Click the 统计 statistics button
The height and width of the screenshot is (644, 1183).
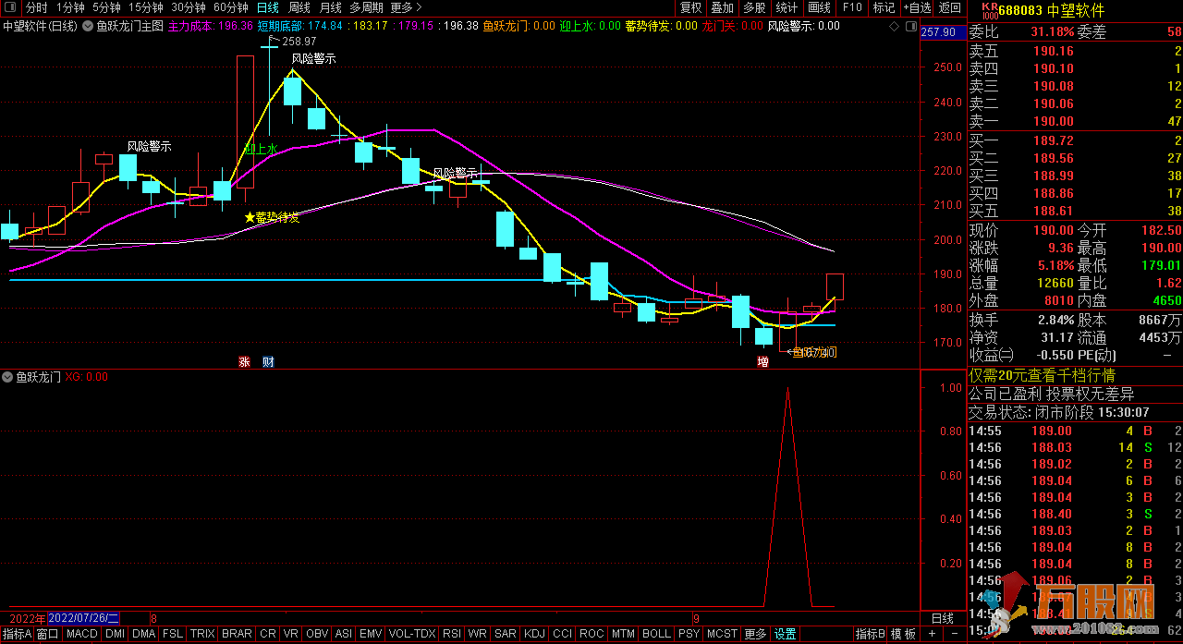click(787, 7)
